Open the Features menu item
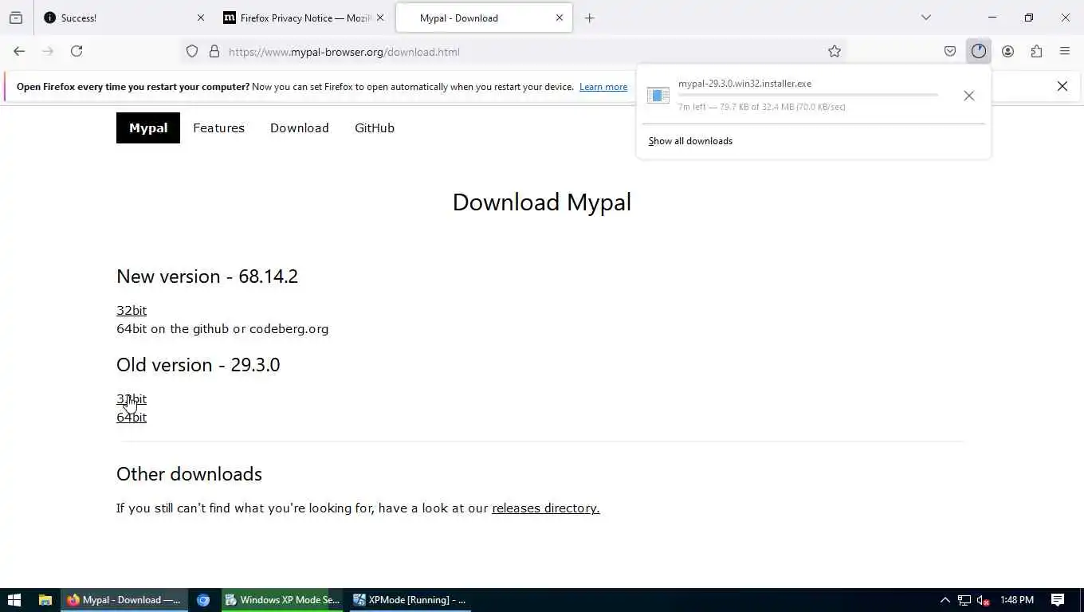Viewport: 1084px width, 612px height. (218, 127)
